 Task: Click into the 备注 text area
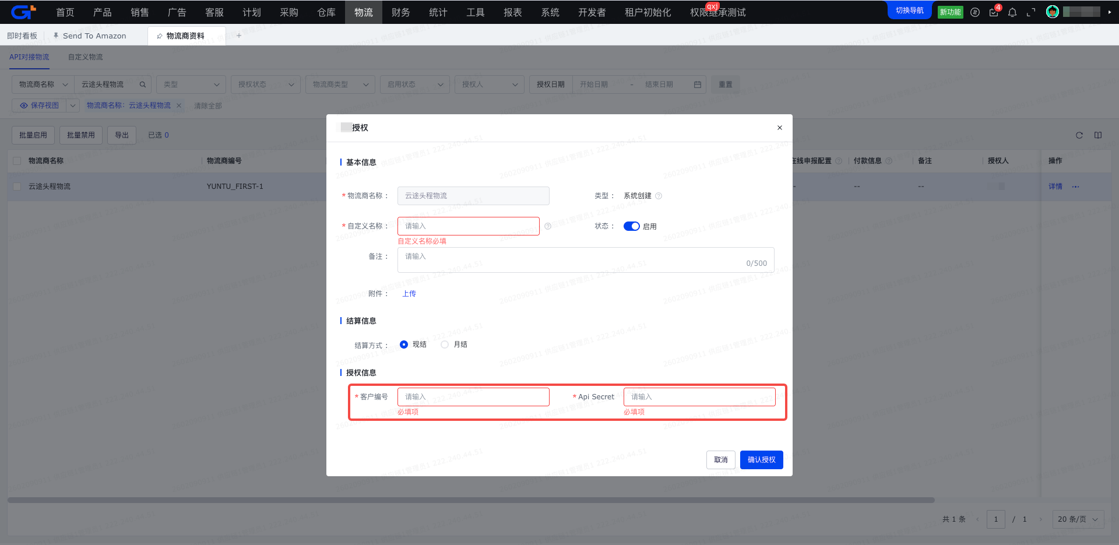586,260
